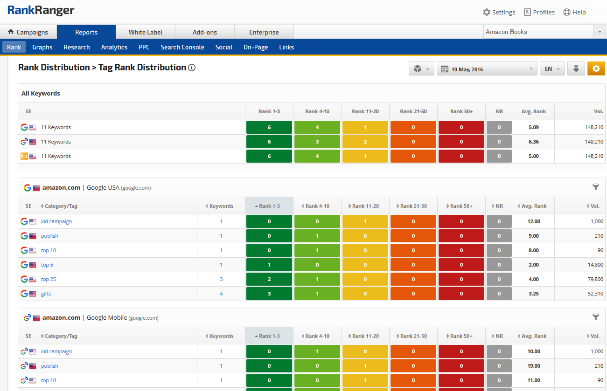Click the info icon beside Tag Rank Distribution
Viewport: 607px width, 391px height.
[191, 68]
